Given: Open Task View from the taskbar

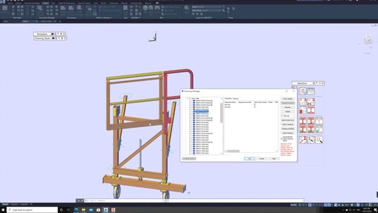Looking at the screenshot, I should (69, 210).
